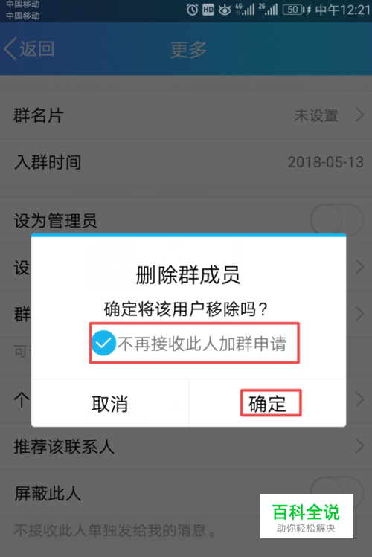Open the 群名片 row chevron
Screen dimensions: 372x557
(360, 115)
